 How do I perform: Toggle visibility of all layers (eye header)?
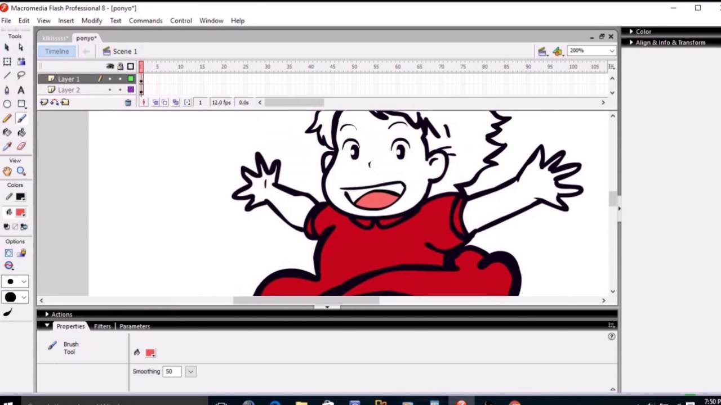[x=110, y=66]
